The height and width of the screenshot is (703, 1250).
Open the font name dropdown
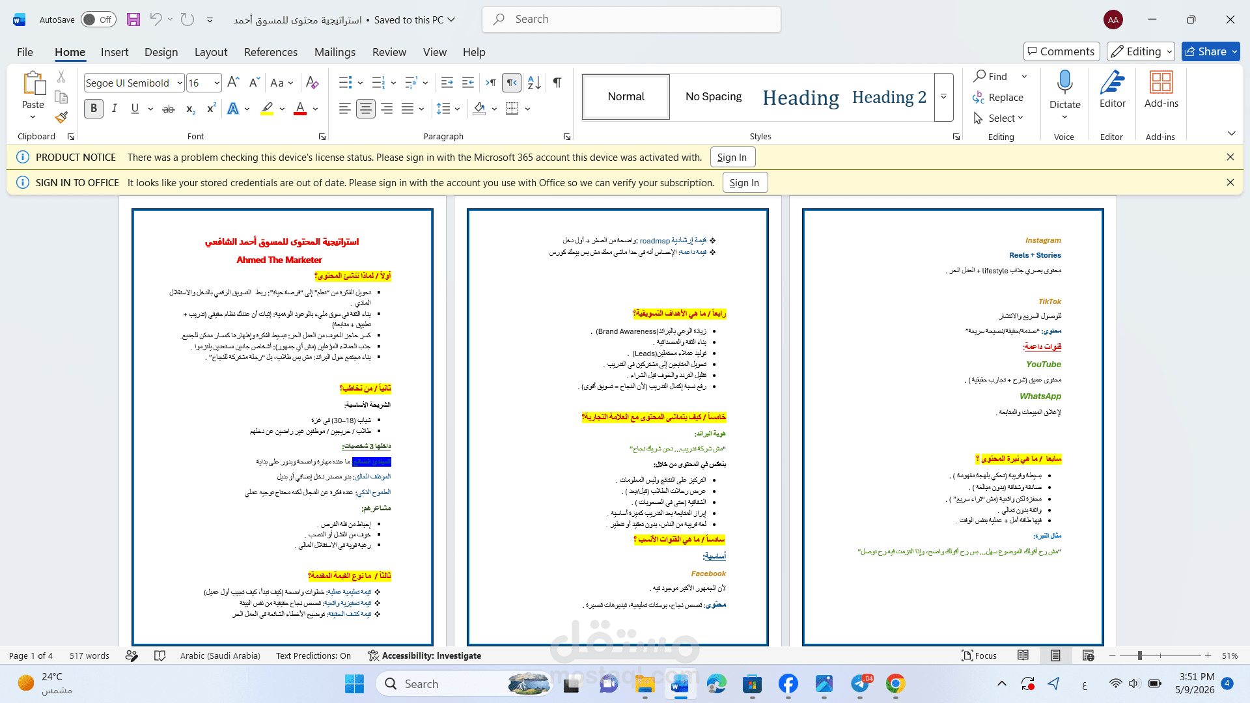pos(180,83)
